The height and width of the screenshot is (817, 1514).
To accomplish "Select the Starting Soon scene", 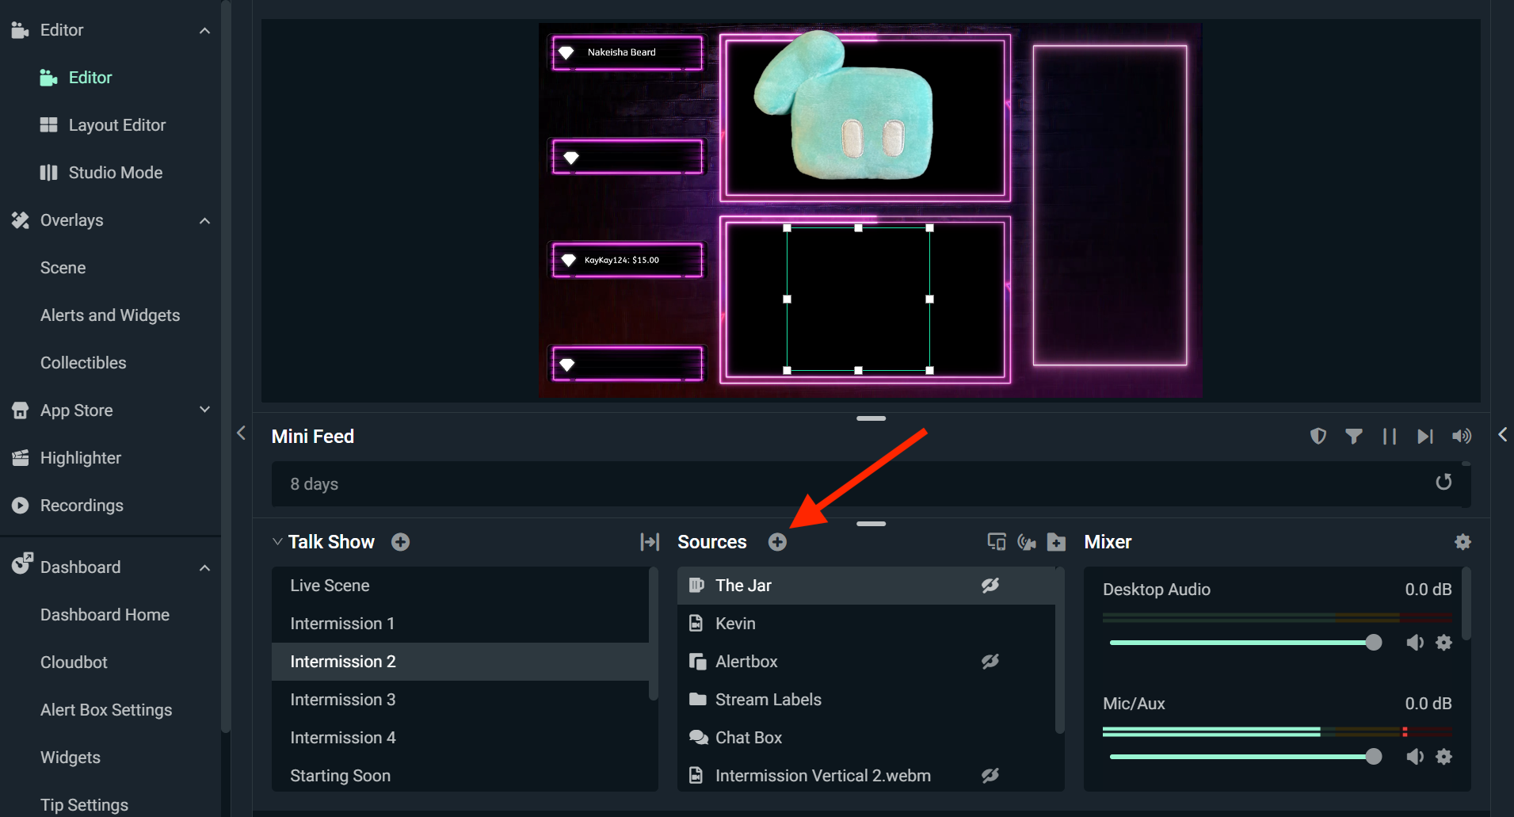I will click(x=340, y=775).
